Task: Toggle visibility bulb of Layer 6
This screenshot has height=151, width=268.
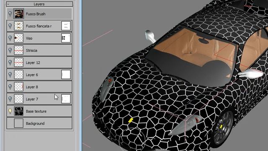Action: pyautogui.click(x=10, y=75)
